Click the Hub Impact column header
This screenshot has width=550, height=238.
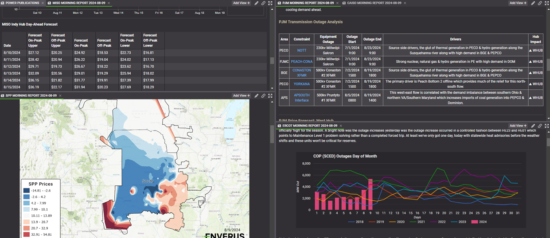click(x=535, y=39)
